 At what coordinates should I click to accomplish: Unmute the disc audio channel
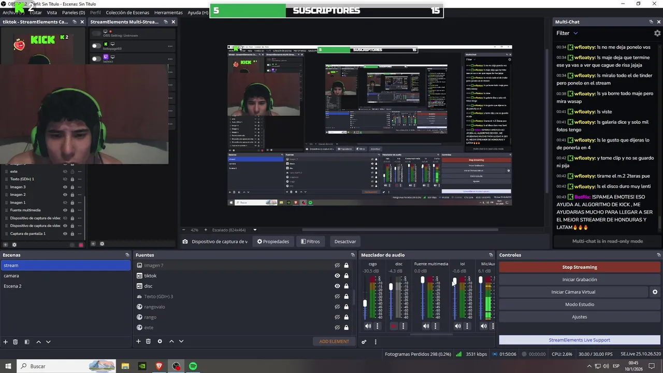(394, 326)
